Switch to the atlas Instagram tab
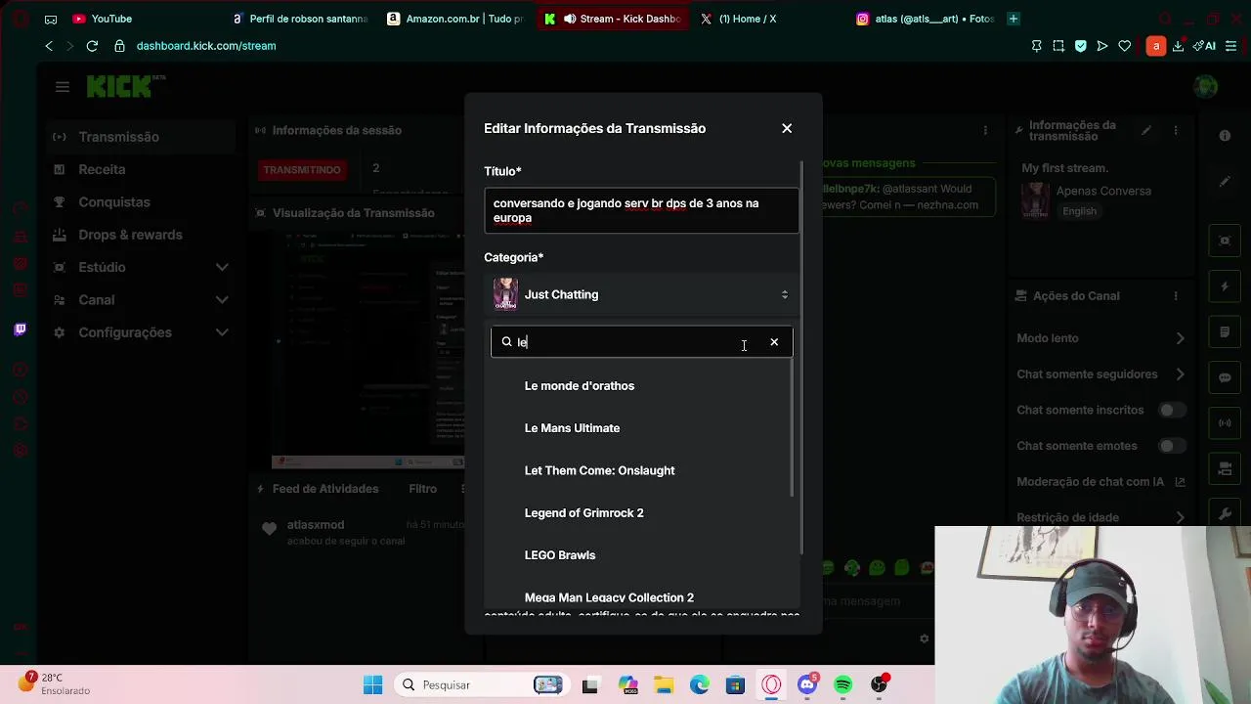 925,19
